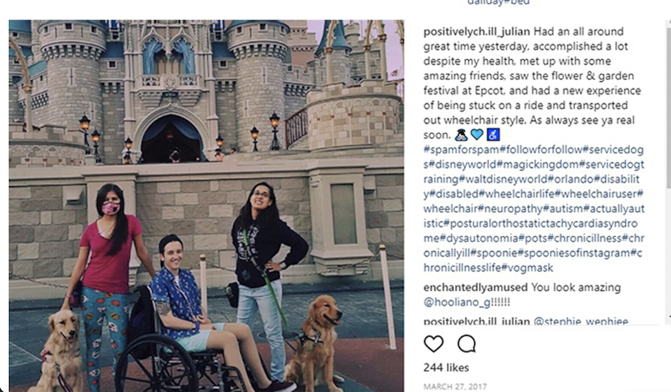This screenshot has width=671, height=392.
Task: Open the #followforfollow hashtag
Action: [541, 149]
